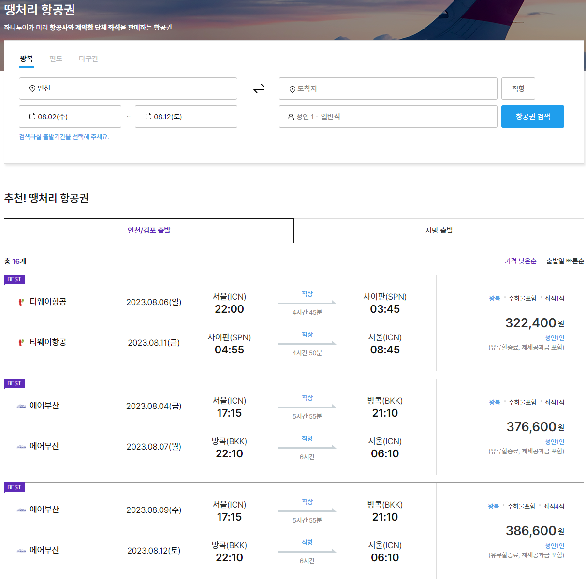Screen dimensions: 586x583
Task: Click the location pin icon beside 도착지
Action: (293, 89)
